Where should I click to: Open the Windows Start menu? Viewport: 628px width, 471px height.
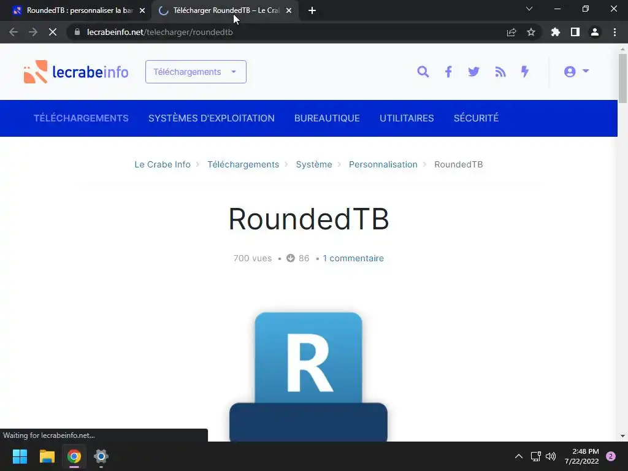pos(20,456)
